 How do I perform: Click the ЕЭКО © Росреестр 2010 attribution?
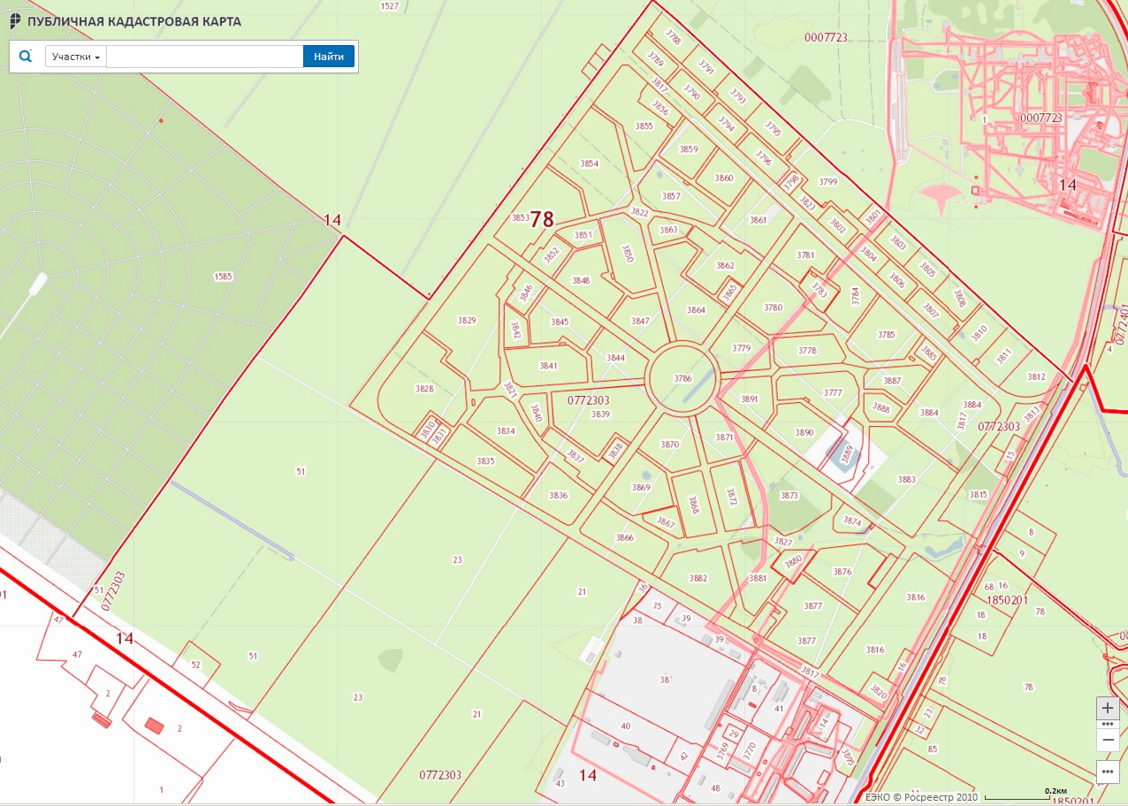point(919,797)
